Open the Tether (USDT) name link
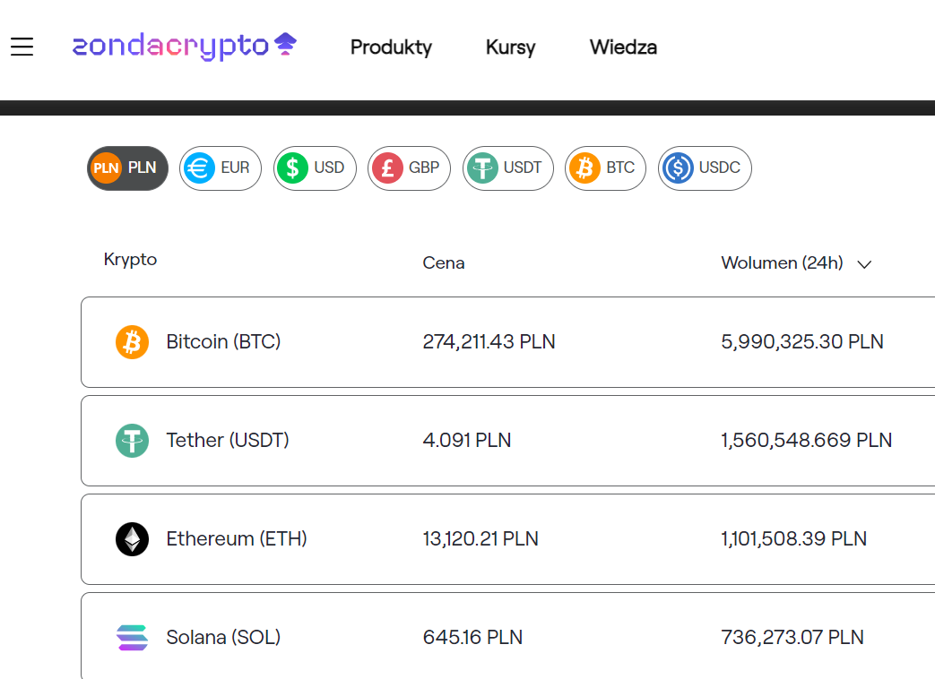Image resolution: width=935 pixels, height=679 pixels. tap(227, 440)
